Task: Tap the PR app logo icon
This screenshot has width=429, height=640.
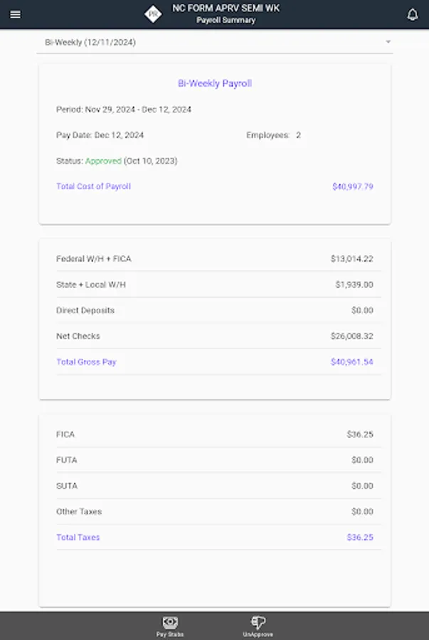Action: (152, 14)
